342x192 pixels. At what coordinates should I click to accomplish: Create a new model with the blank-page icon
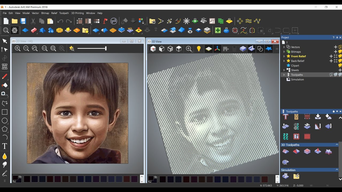(x=6, y=21)
